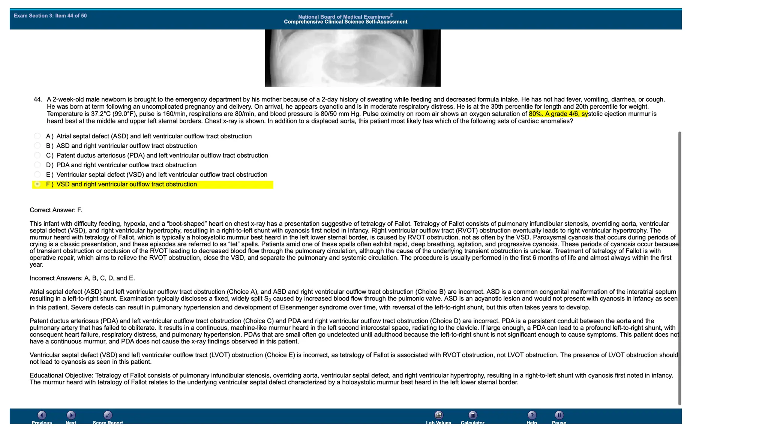
Task: Open the Calculator icon
Action: point(472,415)
